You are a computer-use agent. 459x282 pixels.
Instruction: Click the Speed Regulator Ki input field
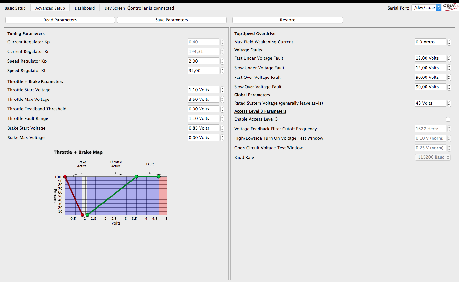pos(203,71)
